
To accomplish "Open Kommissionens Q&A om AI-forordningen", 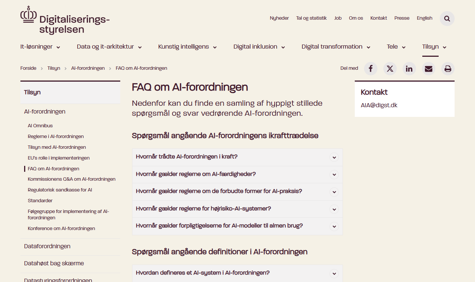I will coord(72,179).
